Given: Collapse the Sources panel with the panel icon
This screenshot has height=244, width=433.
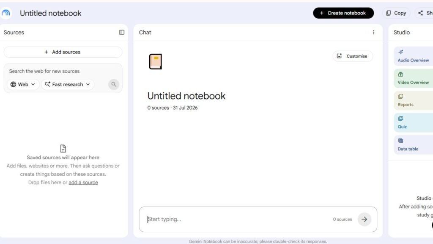Looking at the screenshot, I should coord(122,32).
